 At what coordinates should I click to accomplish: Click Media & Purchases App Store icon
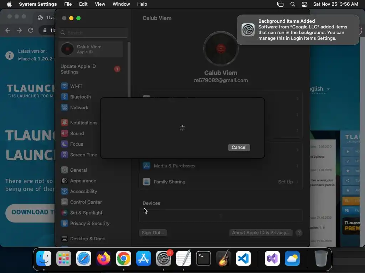[146, 166]
